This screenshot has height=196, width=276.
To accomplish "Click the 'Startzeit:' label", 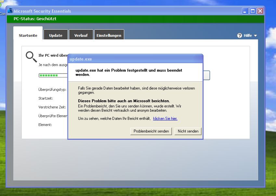I will click(46, 98).
